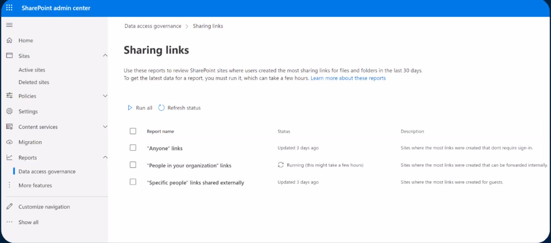The image size is (551, 243).
Task: Check the "Specific people" links shared externally checkbox
Action: pyautogui.click(x=133, y=182)
